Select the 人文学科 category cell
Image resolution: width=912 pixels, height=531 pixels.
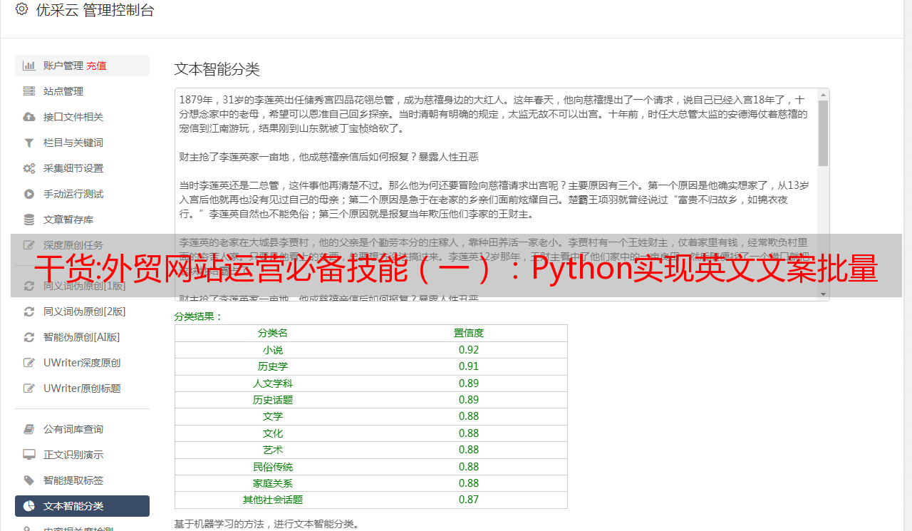pyautogui.click(x=273, y=383)
